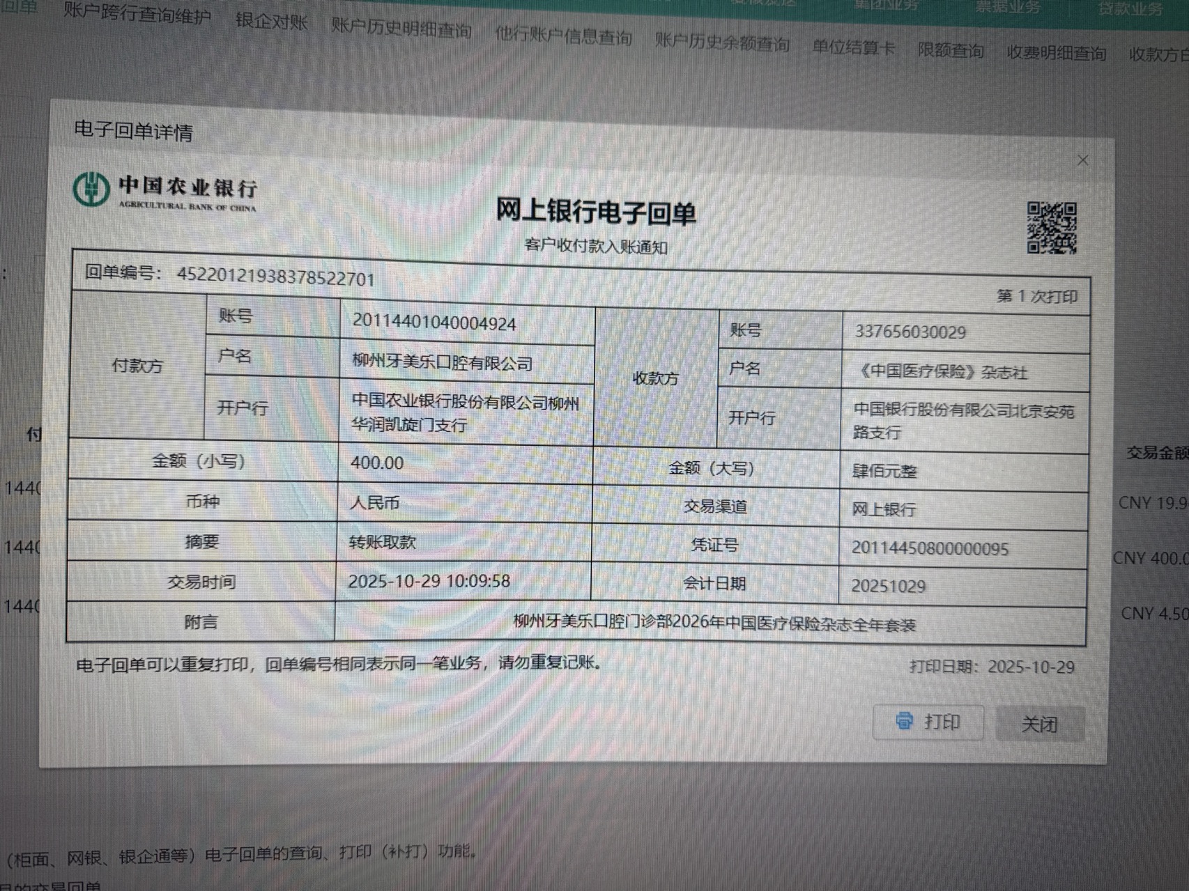The height and width of the screenshot is (891, 1189).
Task: Click the 回单编号 number 45220121938378522701
Action: pyautogui.click(x=275, y=277)
